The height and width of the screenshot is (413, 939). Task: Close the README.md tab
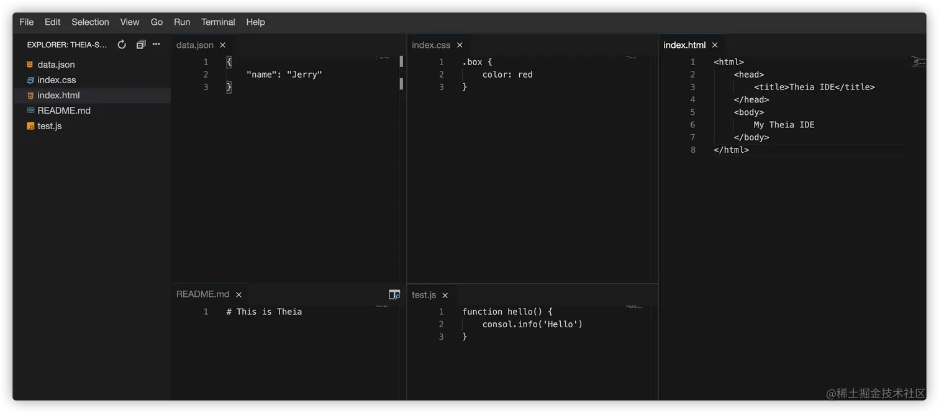point(238,294)
